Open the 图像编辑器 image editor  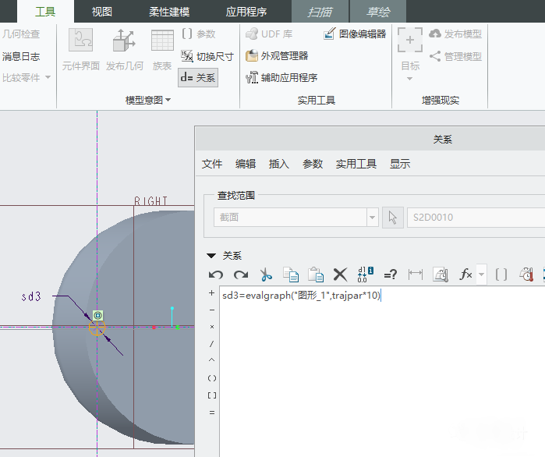point(355,34)
